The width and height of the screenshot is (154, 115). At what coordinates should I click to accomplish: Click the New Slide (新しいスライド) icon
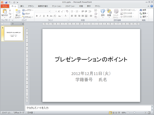click(18, 11)
